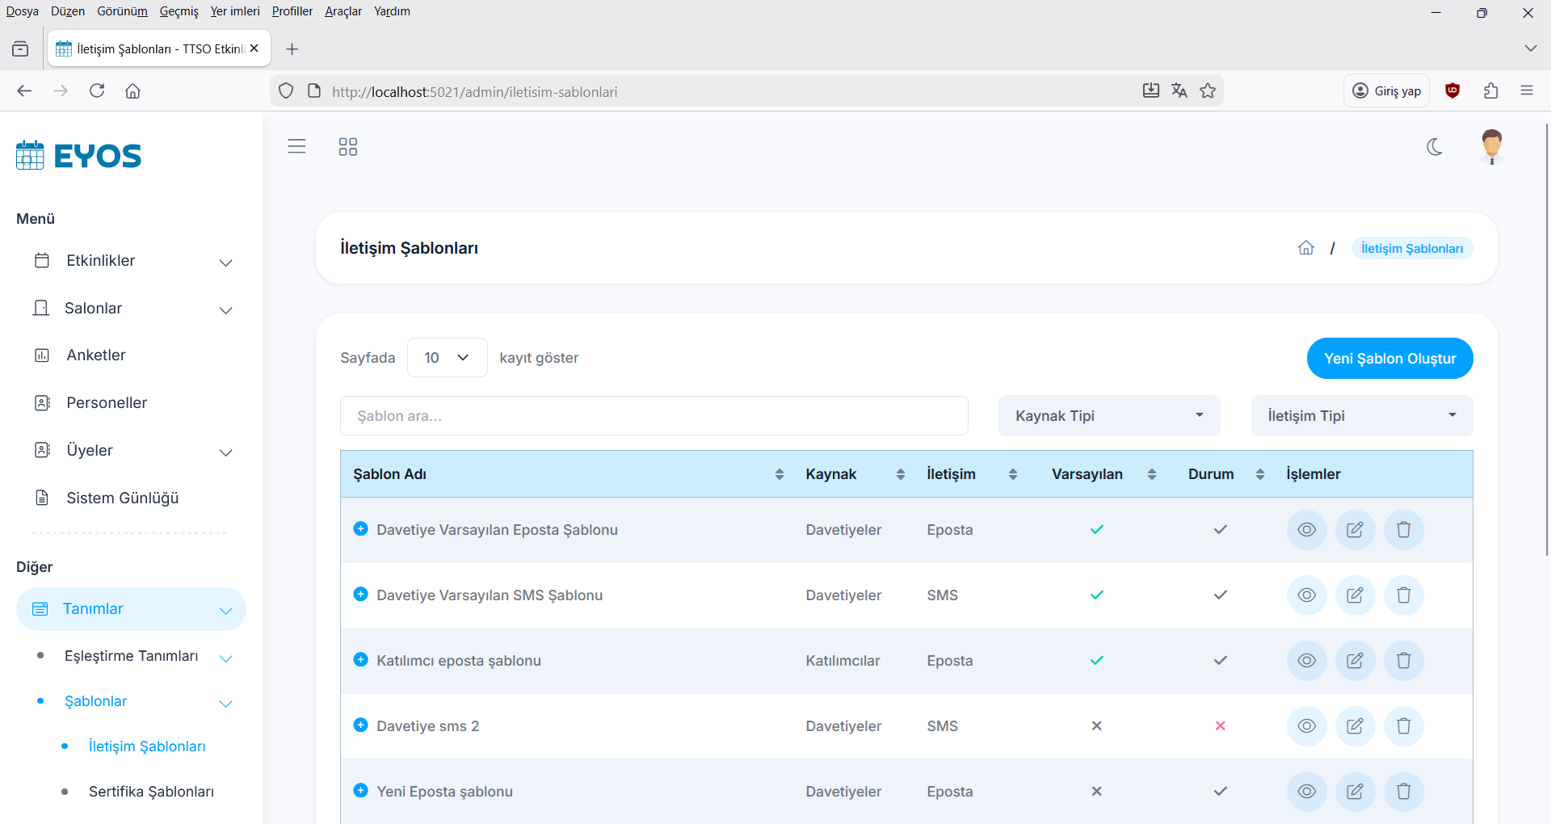Viewport: 1551px width, 824px height.
Task: Expand row details for Davetiye sms 2
Action: click(361, 725)
